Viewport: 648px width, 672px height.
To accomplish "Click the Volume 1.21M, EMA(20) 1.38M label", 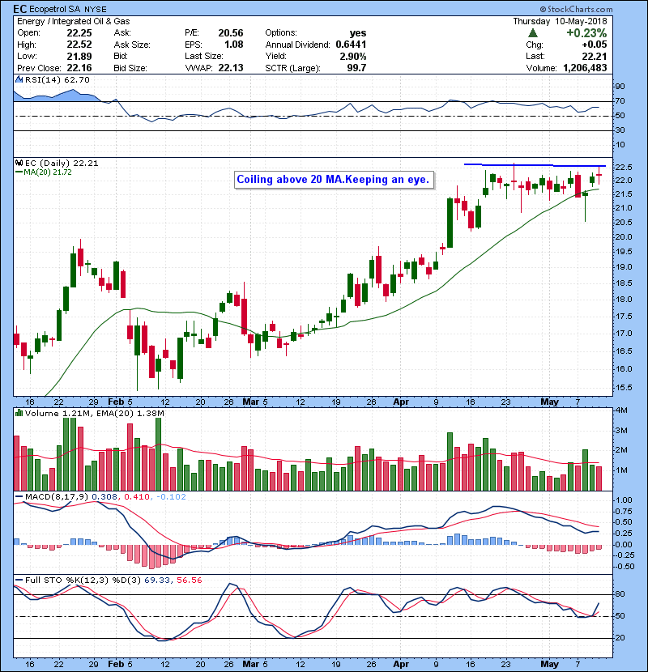I will [94, 414].
